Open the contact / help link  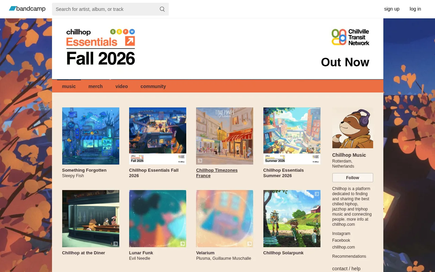pyautogui.click(x=346, y=269)
